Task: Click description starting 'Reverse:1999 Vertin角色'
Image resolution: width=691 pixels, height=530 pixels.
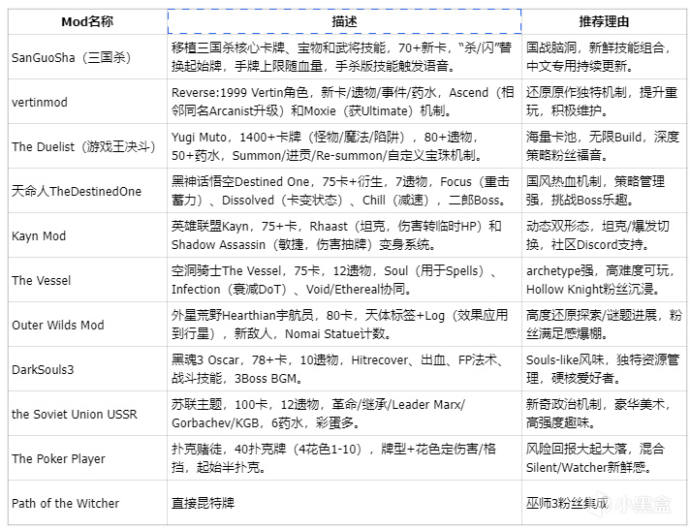Action: tap(344, 102)
